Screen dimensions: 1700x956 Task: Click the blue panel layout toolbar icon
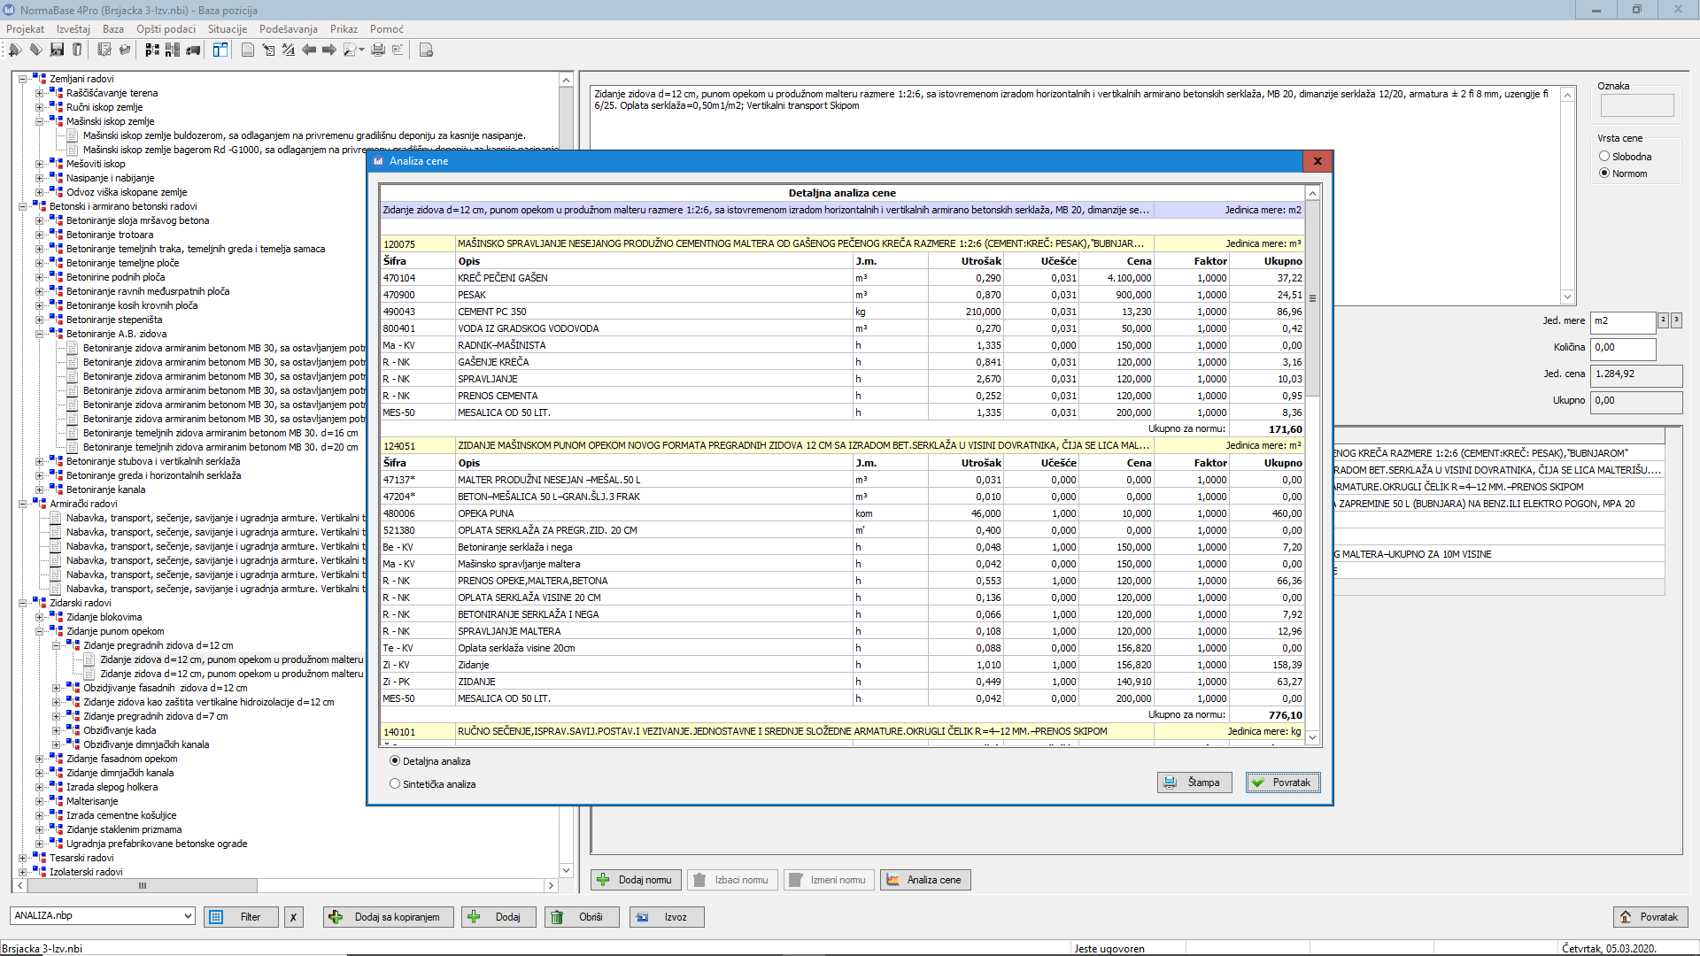(x=220, y=50)
